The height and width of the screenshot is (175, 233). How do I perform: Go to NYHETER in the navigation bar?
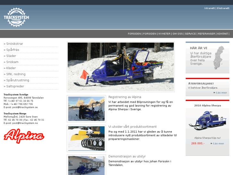click(x=164, y=34)
